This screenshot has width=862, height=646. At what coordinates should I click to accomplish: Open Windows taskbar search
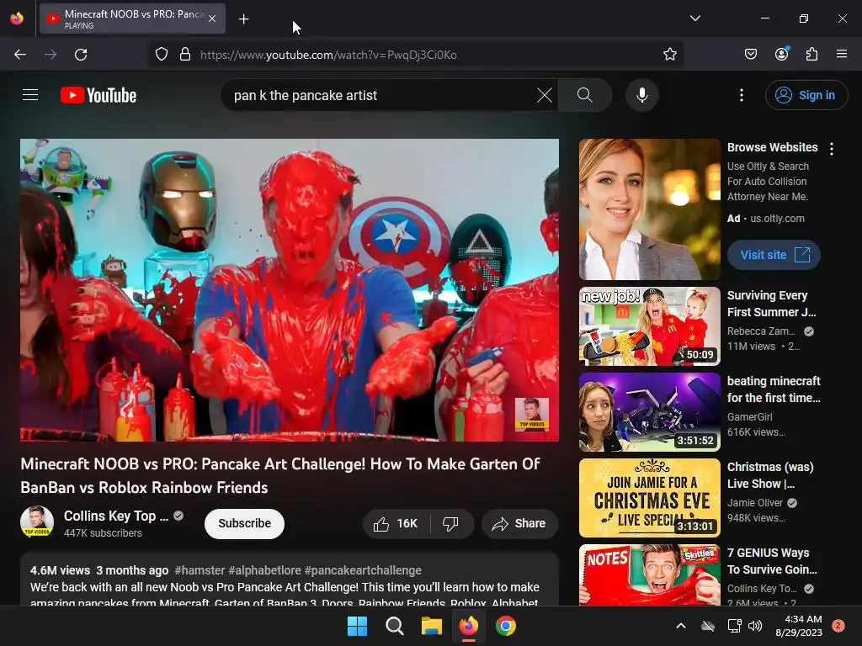pos(395,626)
